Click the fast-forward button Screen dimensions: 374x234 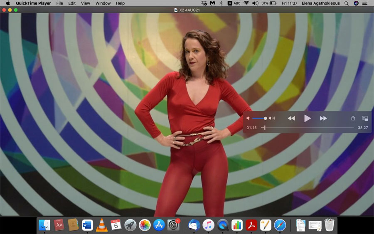click(x=323, y=118)
